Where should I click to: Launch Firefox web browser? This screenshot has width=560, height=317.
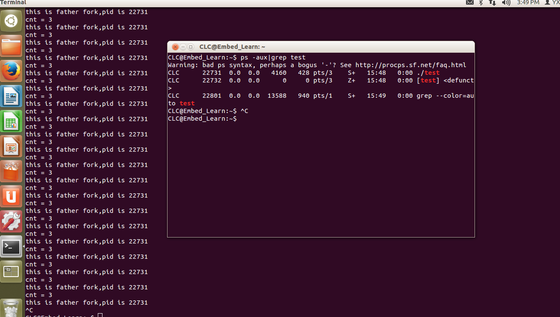pyautogui.click(x=11, y=71)
